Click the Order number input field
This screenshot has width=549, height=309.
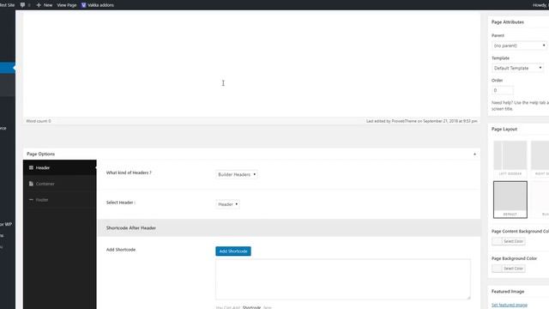[x=503, y=90]
